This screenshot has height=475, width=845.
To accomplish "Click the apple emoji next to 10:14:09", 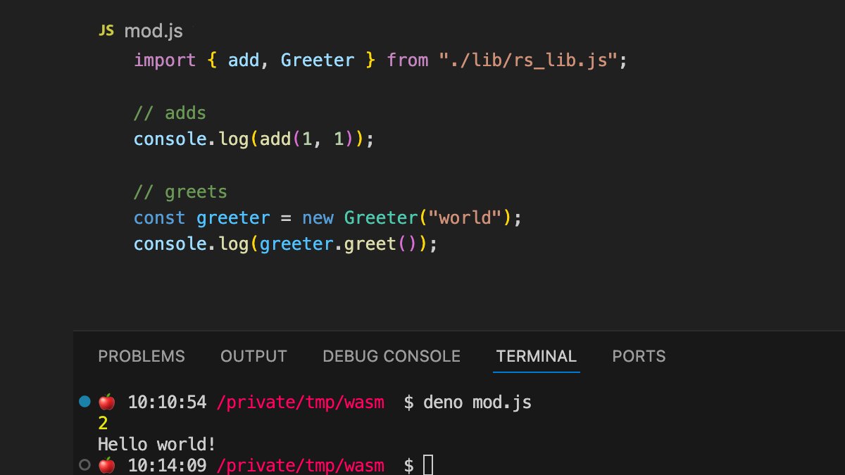I will pyautogui.click(x=107, y=464).
